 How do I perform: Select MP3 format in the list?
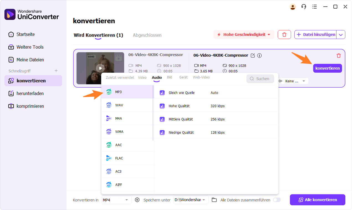[127, 92]
